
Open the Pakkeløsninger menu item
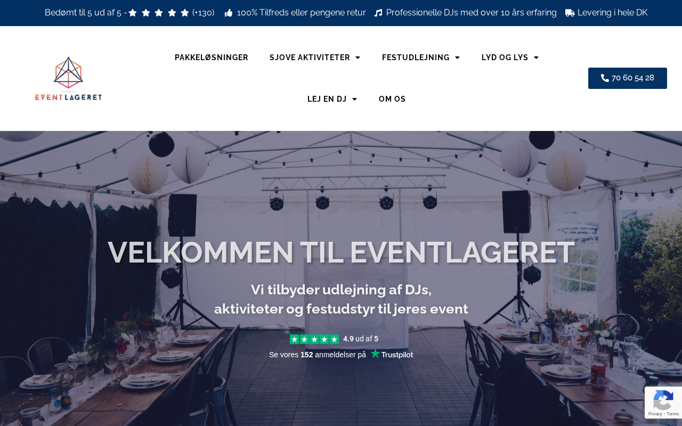click(212, 58)
